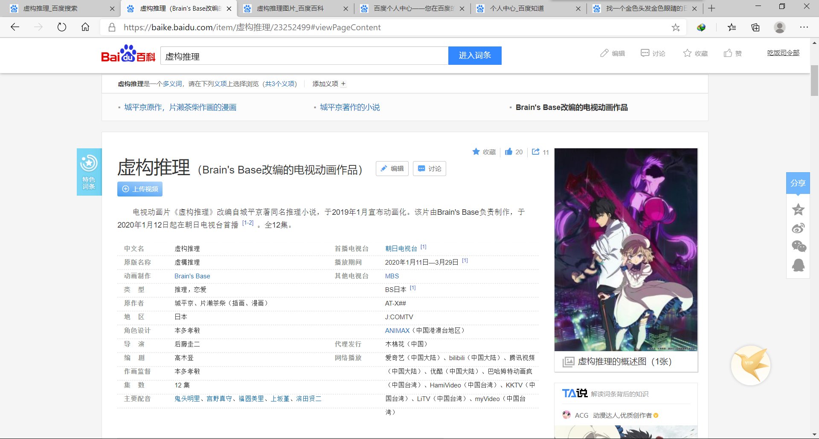Bookmark this page with the address bar star
Viewport: 819px width, 439px height.
[676, 27]
